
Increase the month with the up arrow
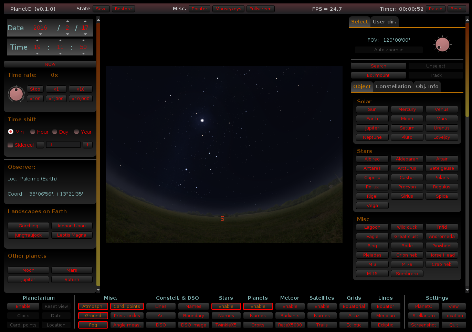67,21
